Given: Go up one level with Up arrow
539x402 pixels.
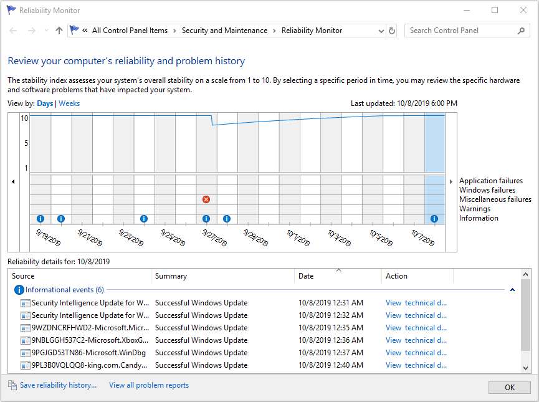Looking at the screenshot, I should [x=59, y=31].
